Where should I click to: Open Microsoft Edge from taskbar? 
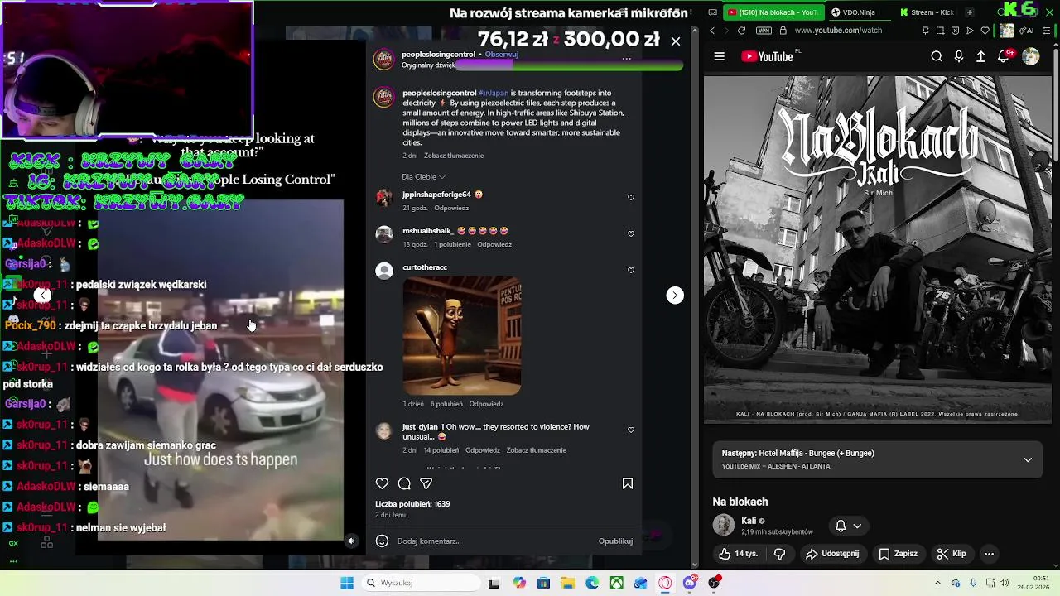click(592, 583)
